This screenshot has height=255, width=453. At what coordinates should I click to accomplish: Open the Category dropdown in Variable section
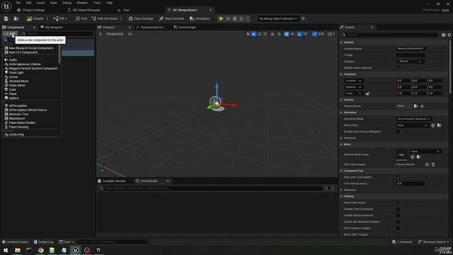411,62
